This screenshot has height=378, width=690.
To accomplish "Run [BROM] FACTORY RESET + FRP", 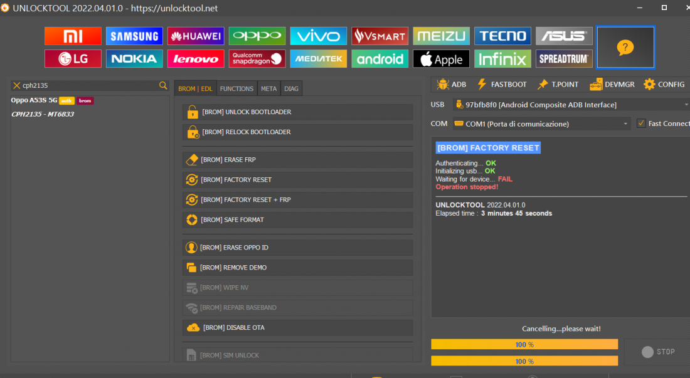I will coord(297,200).
